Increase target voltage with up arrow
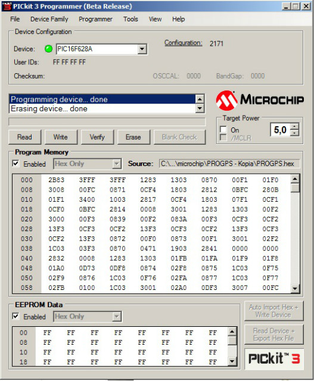The image size is (314, 381). pyautogui.click(x=294, y=127)
